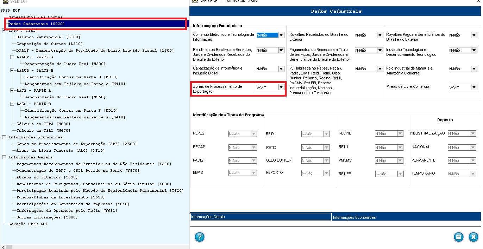Open the help question mark icon
The height and width of the screenshot is (249, 483).
200,237
